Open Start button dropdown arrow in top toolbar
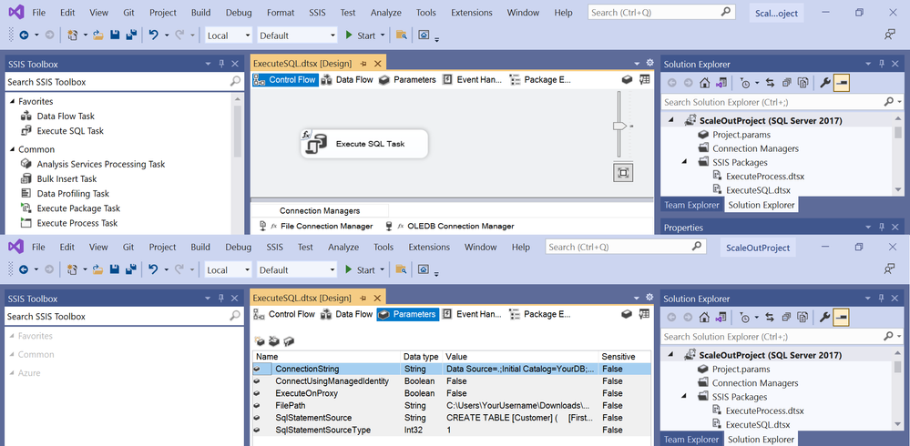The image size is (910, 446). [x=383, y=35]
